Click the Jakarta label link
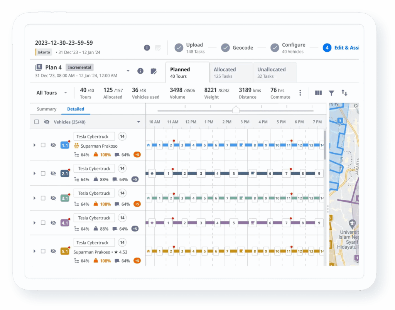 pos(43,52)
